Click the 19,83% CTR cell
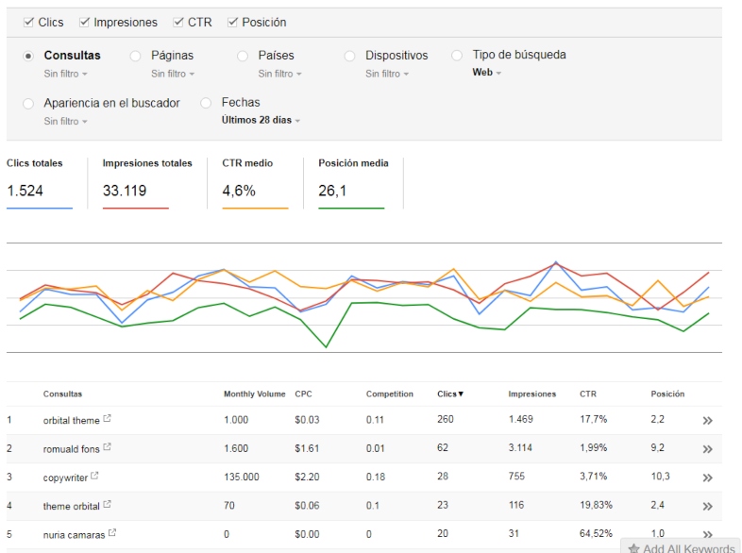The width and height of the screenshot is (742, 553). click(596, 505)
